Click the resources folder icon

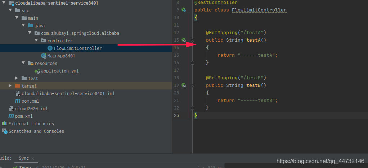(x=31, y=63)
